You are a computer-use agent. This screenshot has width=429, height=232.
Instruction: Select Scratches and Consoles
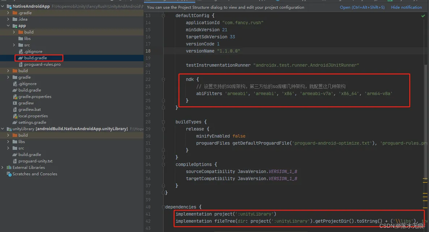[35, 174]
